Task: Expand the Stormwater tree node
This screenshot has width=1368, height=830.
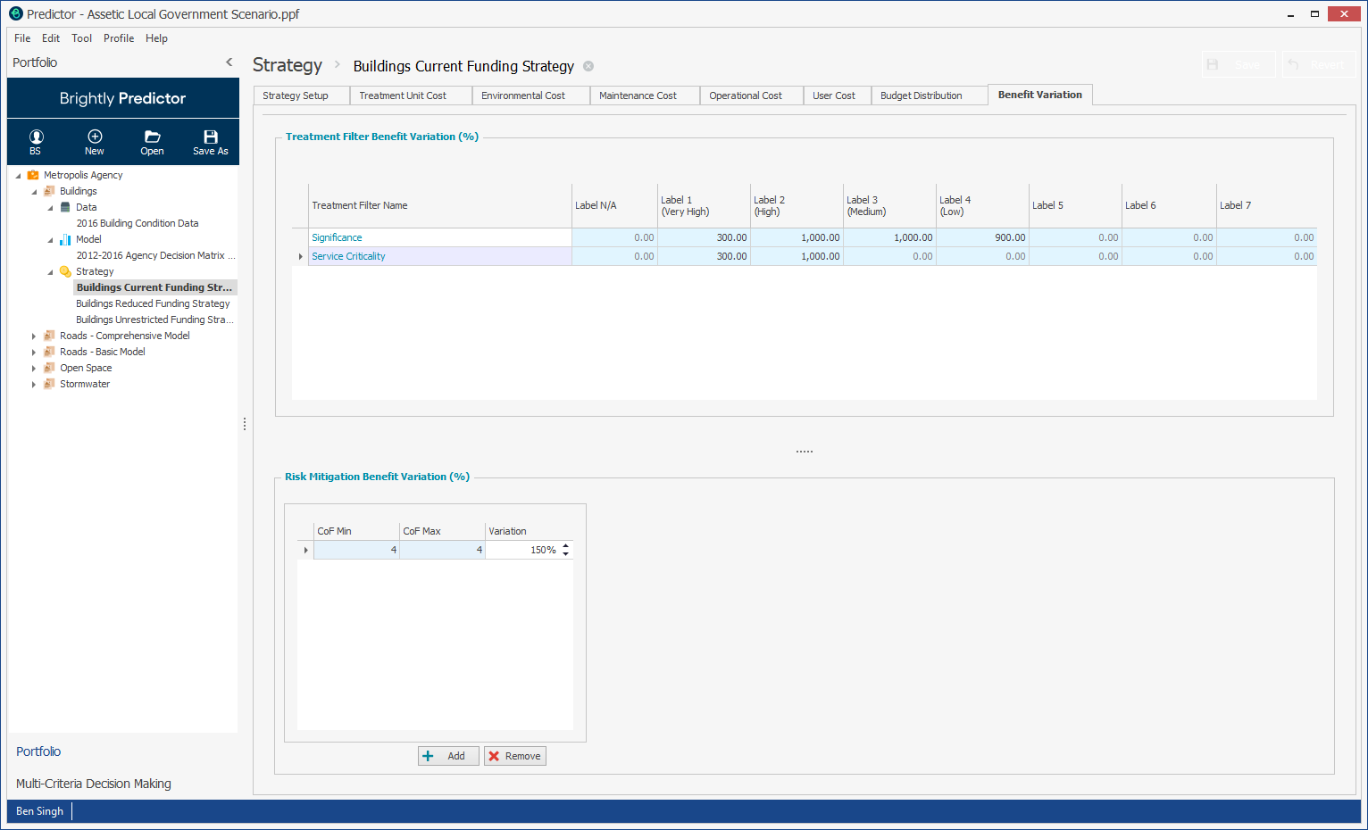Action: point(34,385)
